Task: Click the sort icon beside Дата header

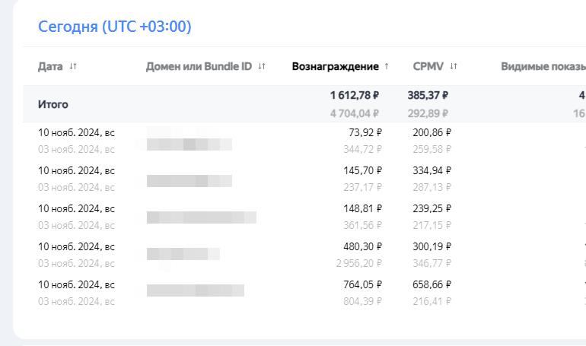Action: [x=73, y=66]
